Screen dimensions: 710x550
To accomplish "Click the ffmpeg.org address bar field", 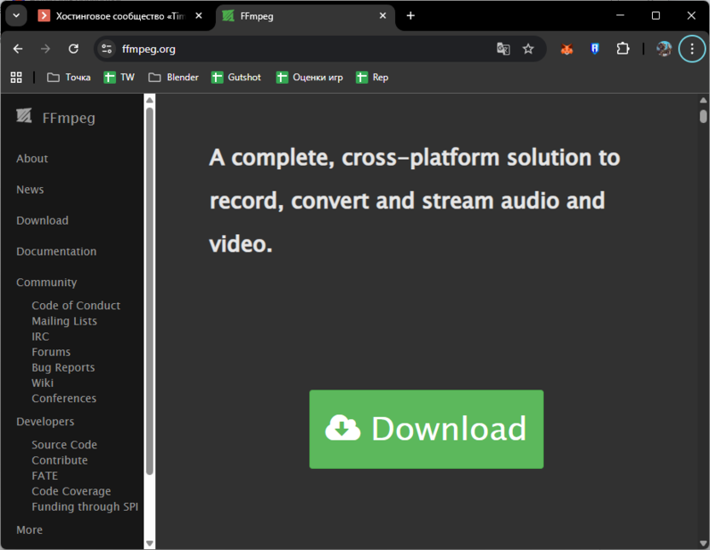I will coord(299,49).
